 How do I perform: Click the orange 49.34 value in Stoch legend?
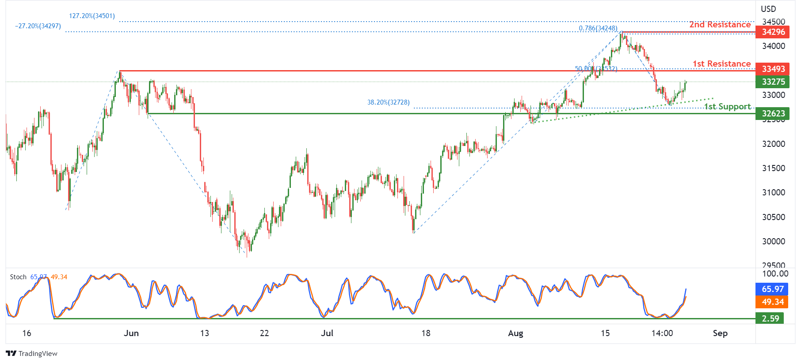[59, 277]
